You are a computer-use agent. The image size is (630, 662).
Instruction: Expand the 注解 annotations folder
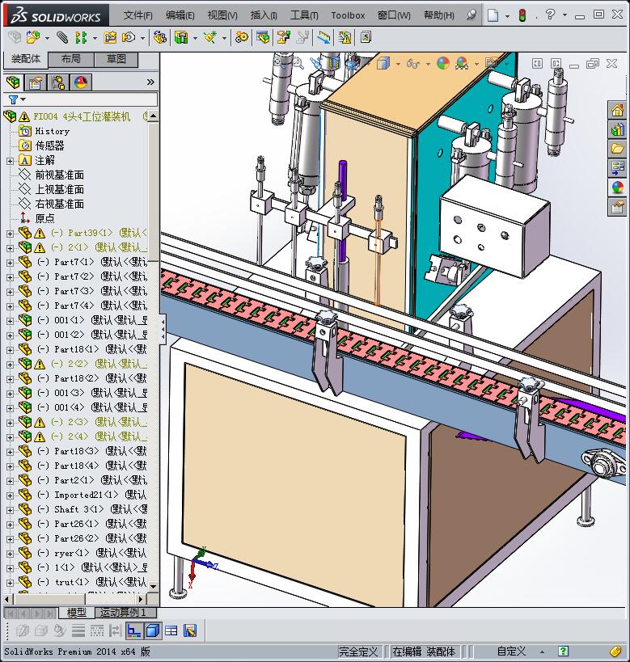[11, 161]
